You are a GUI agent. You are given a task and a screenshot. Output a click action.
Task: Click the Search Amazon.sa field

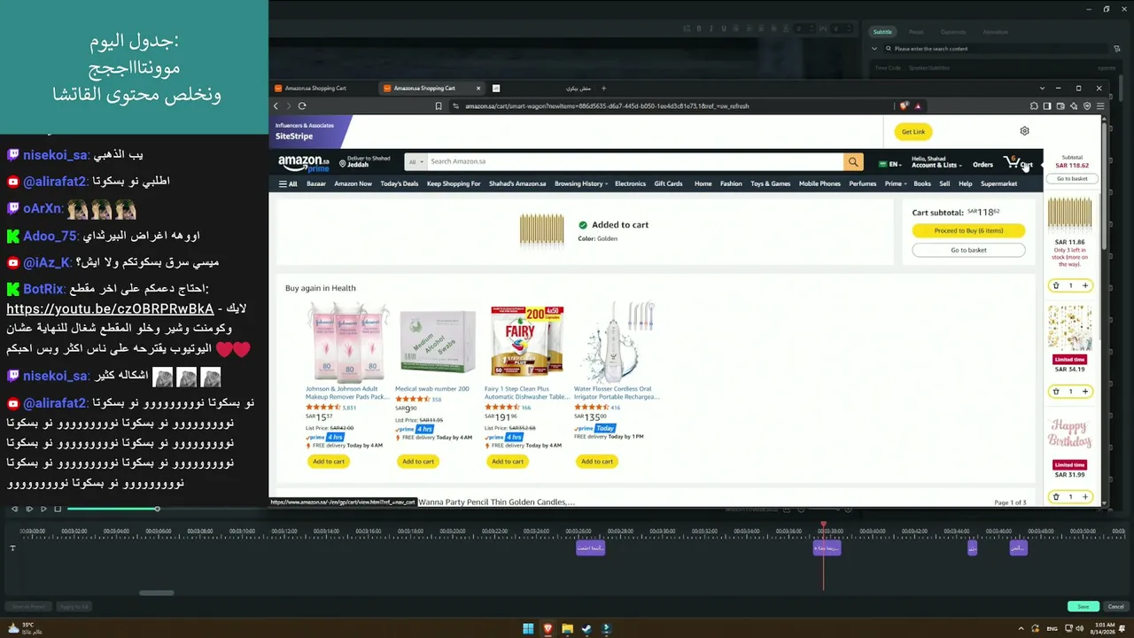634,161
